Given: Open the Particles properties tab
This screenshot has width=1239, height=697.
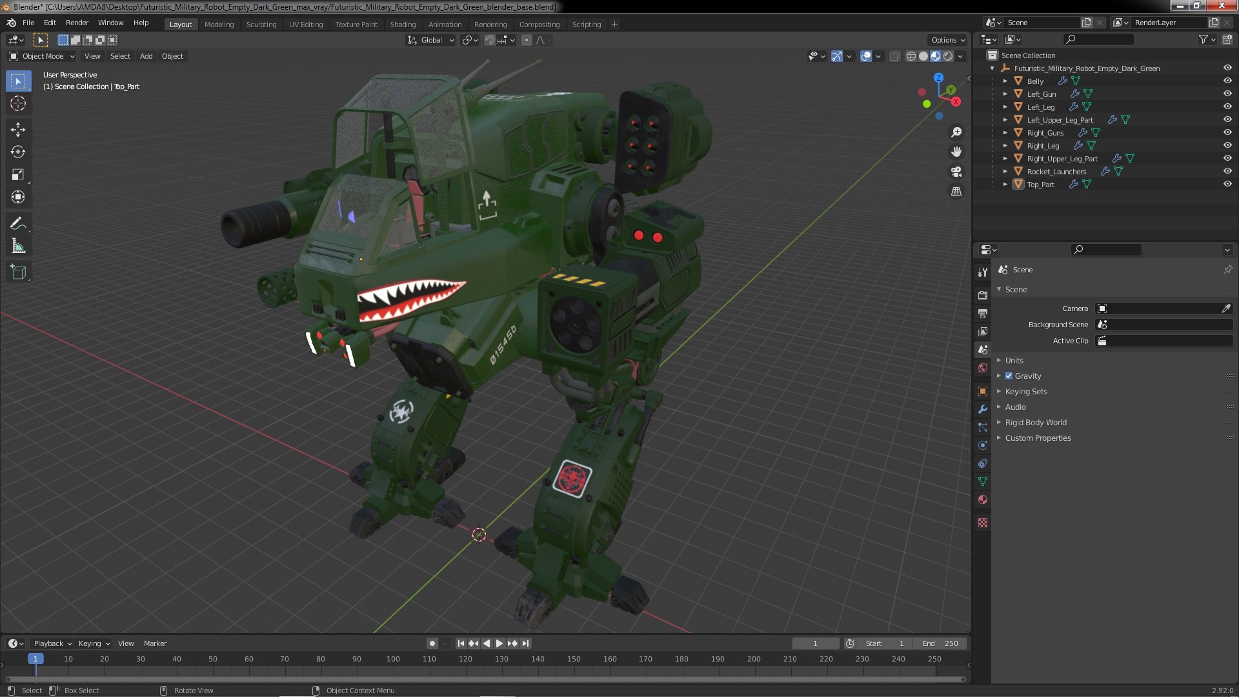Looking at the screenshot, I should 983,427.
